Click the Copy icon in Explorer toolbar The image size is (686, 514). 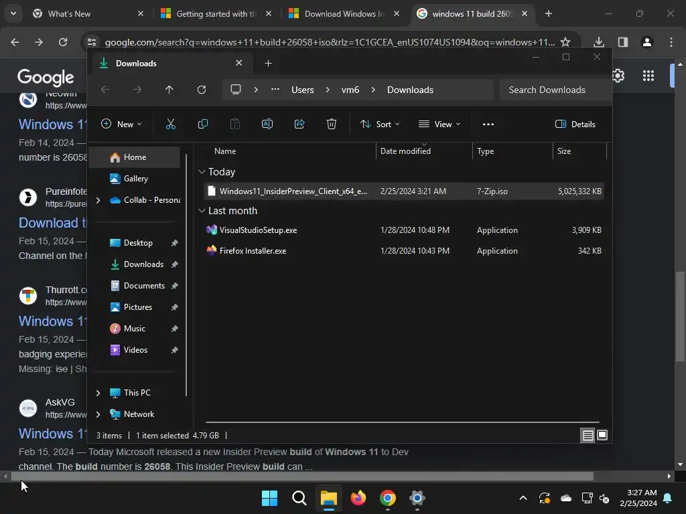click(202, 124)
